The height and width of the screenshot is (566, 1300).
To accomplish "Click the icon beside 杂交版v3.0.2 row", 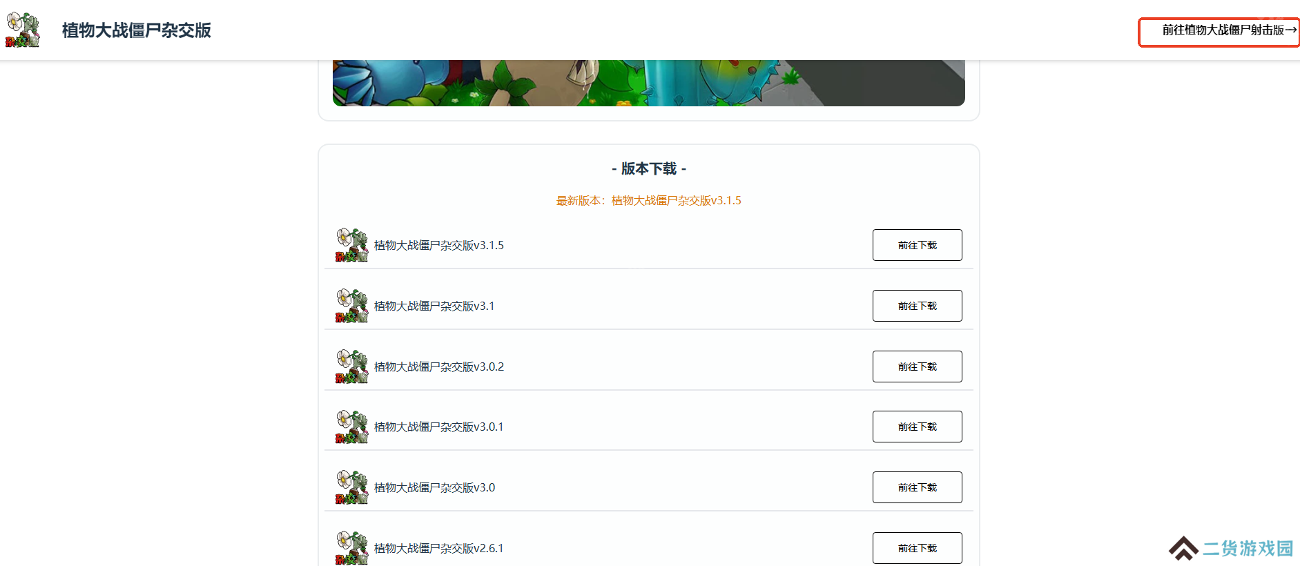I will click(x=352, y=367).
